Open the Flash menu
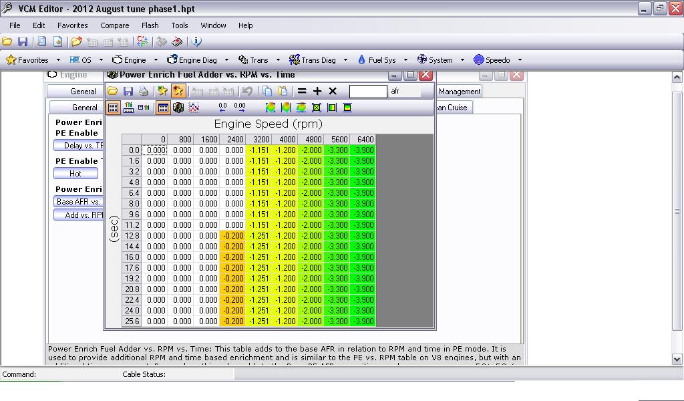The height and width of the screenshot is (401, 684). pos(150,25)
